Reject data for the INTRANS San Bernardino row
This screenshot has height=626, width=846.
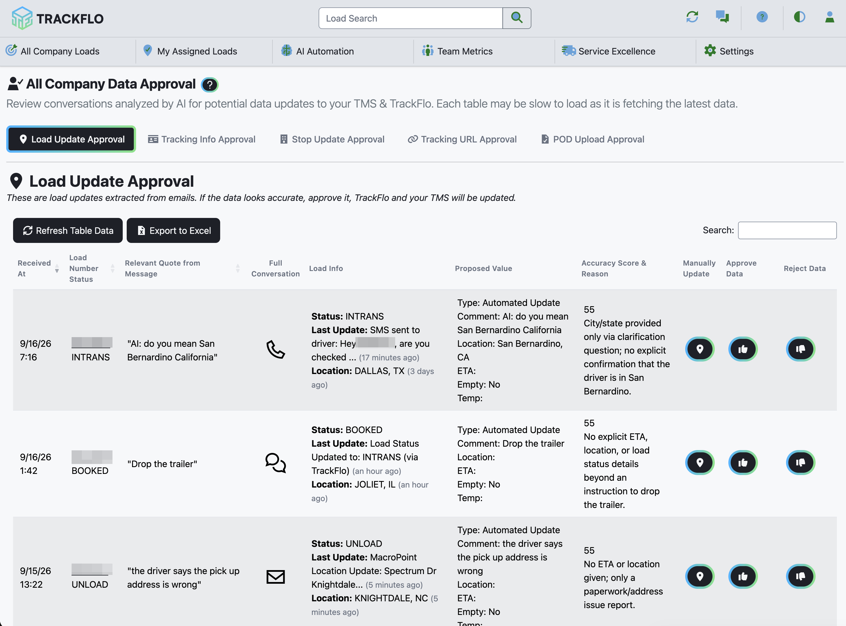tap(801, 349)
